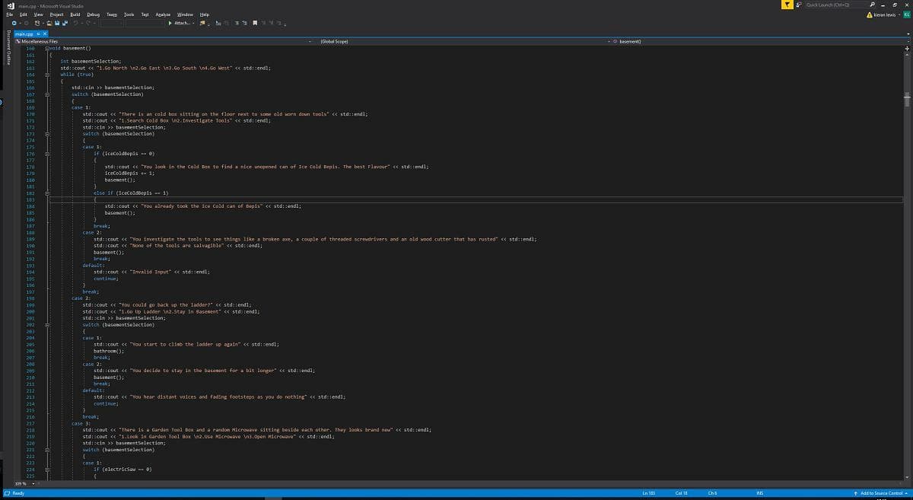Open the Edit menu
The height and width of the screenshot is (500, 913).
[x=24, y=14]
